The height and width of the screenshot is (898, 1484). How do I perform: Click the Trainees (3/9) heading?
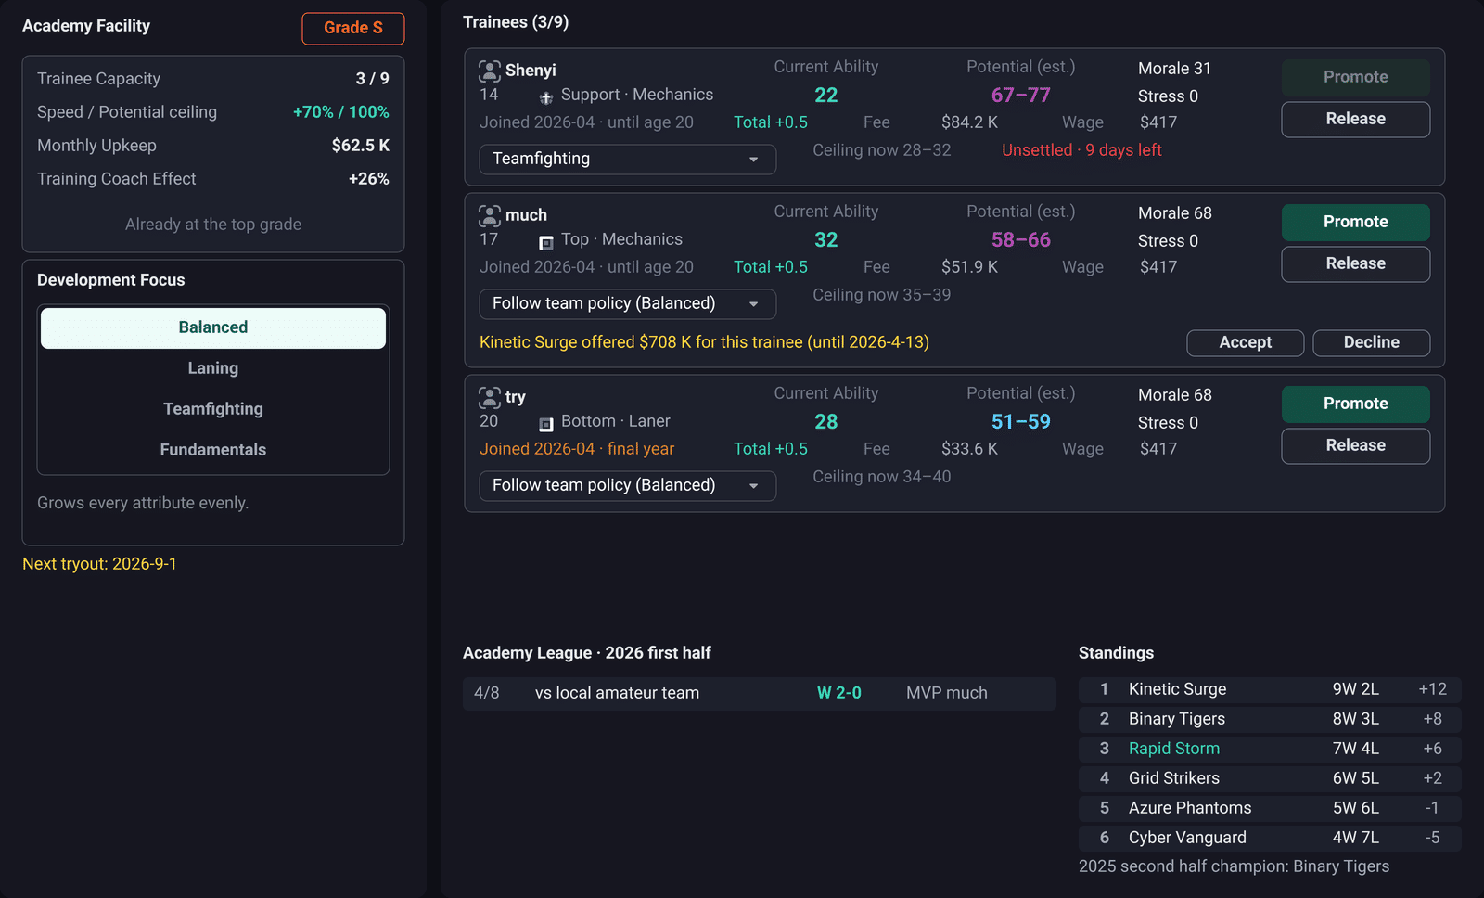(x=516, y=22)
